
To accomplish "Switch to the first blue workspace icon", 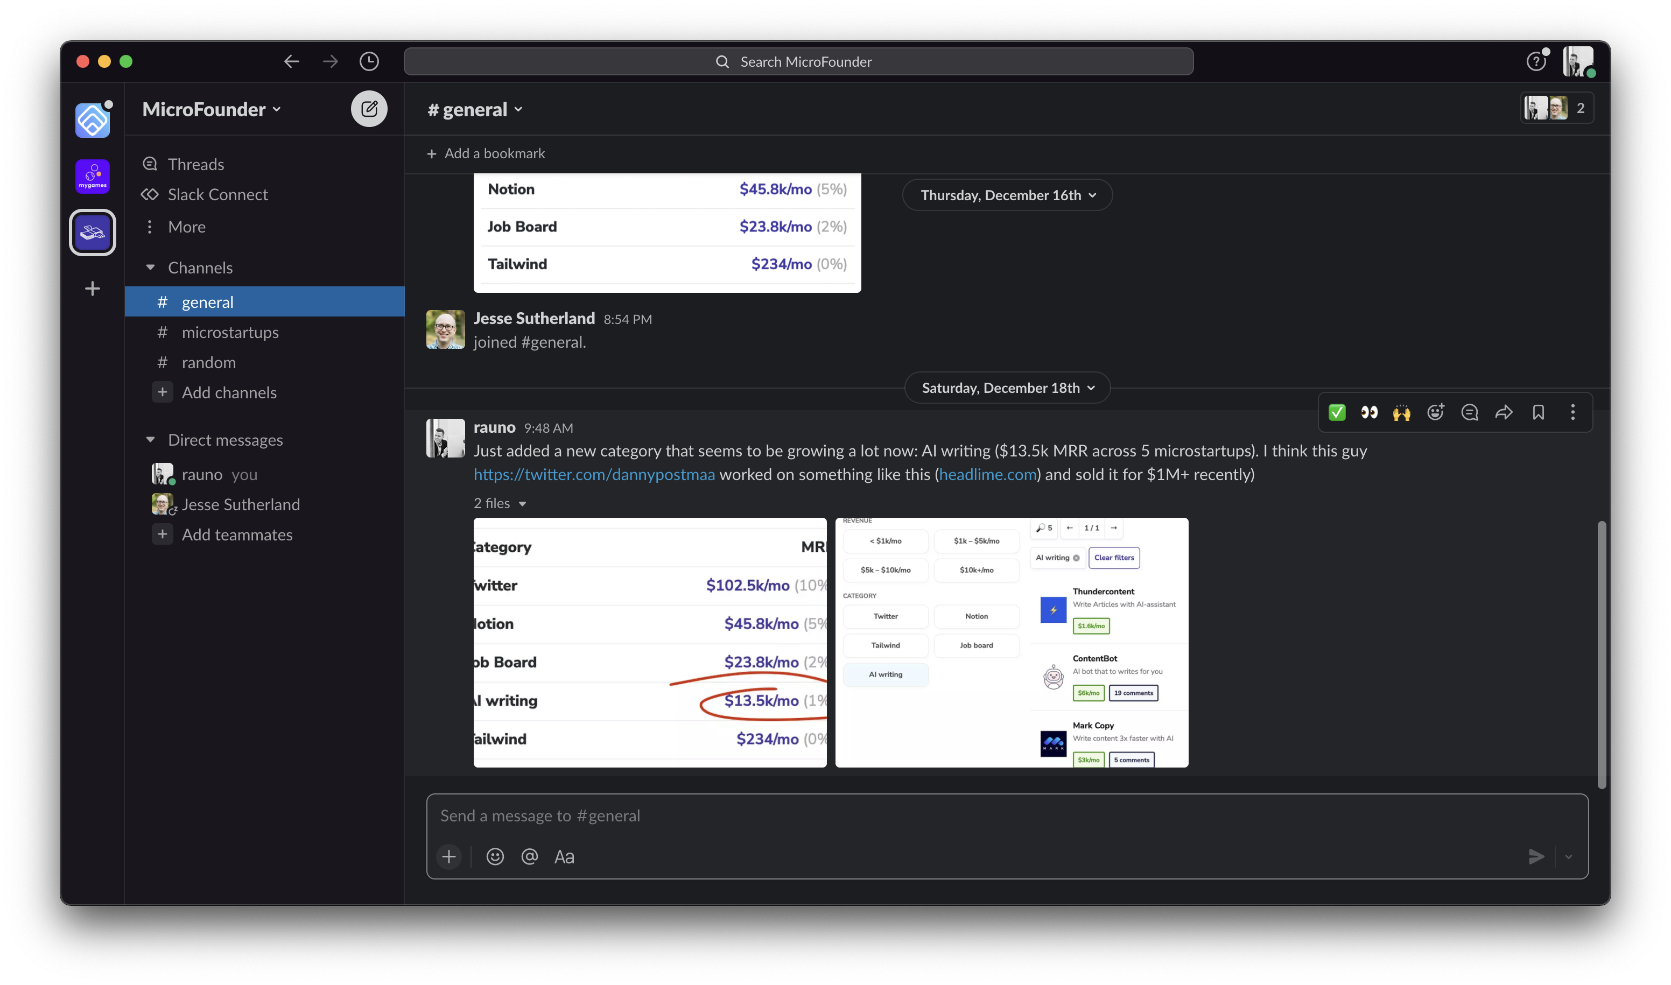I will (x=92, y=120).
